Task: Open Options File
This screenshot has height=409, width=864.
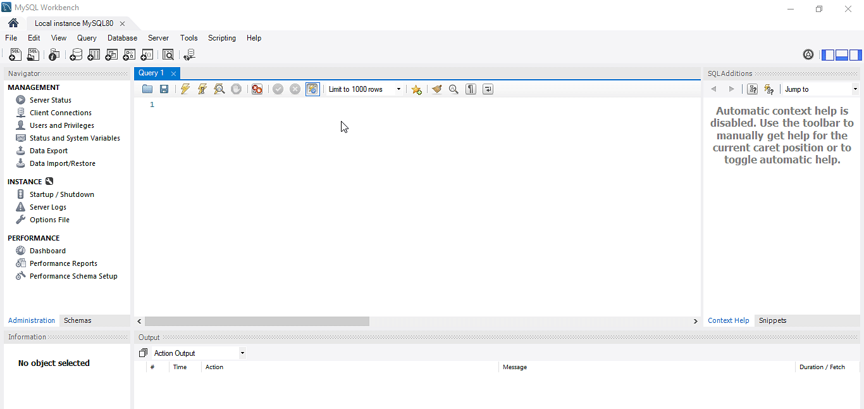Action: coord(49,220)
